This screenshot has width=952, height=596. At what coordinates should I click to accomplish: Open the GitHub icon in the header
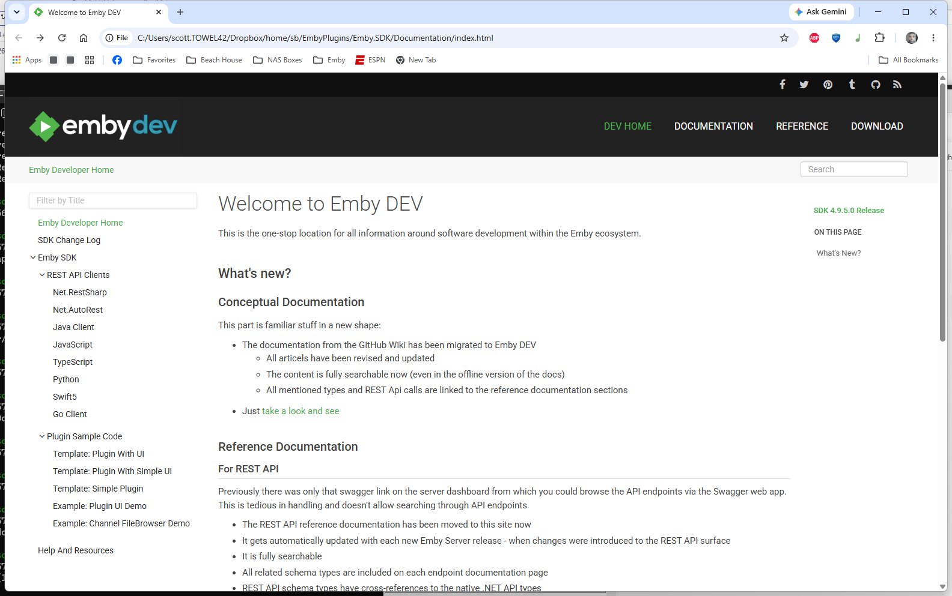pos(876,85)
